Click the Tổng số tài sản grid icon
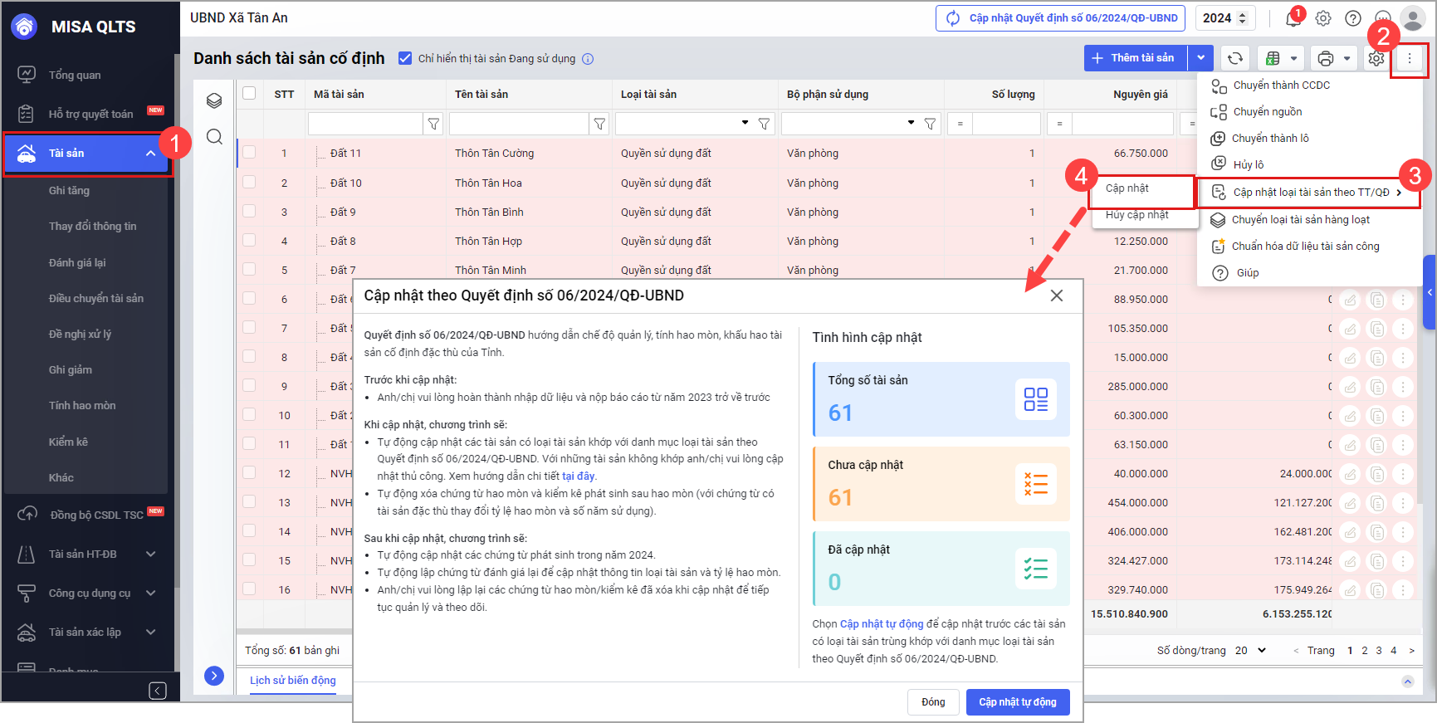Screen dimensions: 1437x723 click(1036, 399)
